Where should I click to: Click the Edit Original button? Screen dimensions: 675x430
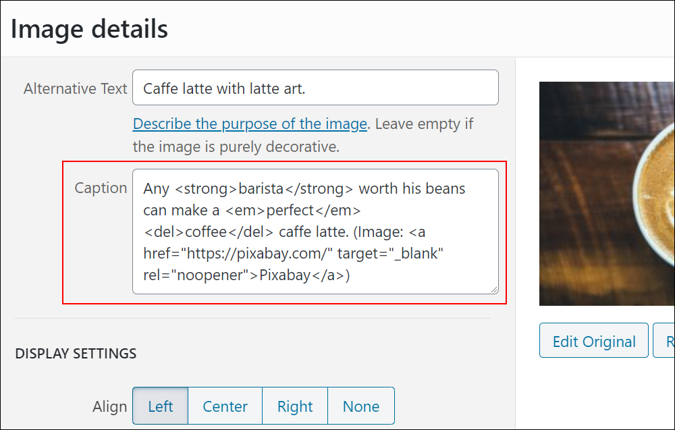click(593, 340)
